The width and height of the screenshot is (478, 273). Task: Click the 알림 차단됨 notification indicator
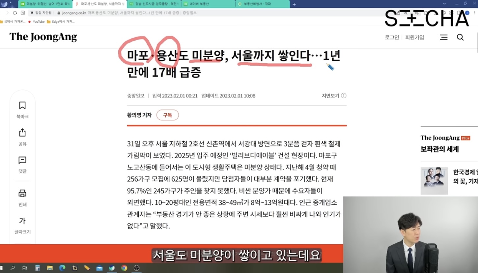click(x=41, y=13)
